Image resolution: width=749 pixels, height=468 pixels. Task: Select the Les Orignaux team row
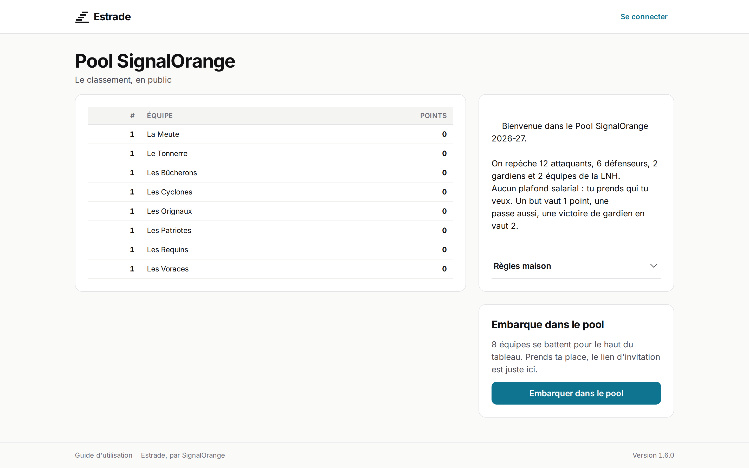pyautogui.click(x=270, y=211)
